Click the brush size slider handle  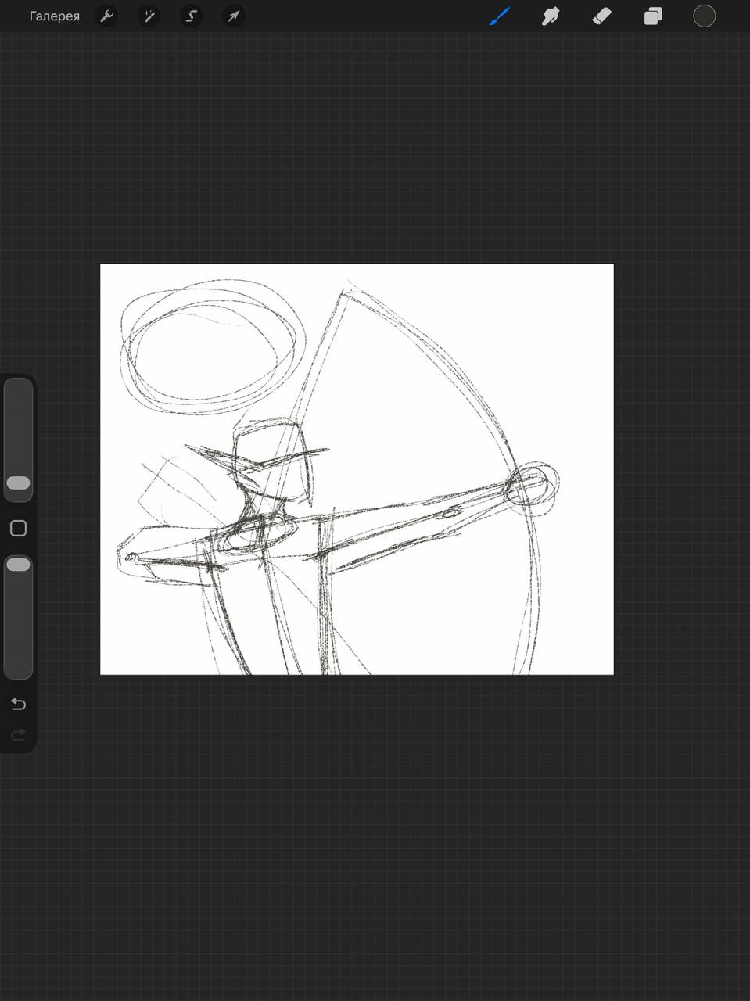(18, 483)
